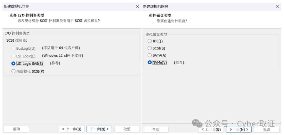Screen dimensions: 284x135
Task: Open 帮助 in the disk type dialog
Action: click(156, 129)
